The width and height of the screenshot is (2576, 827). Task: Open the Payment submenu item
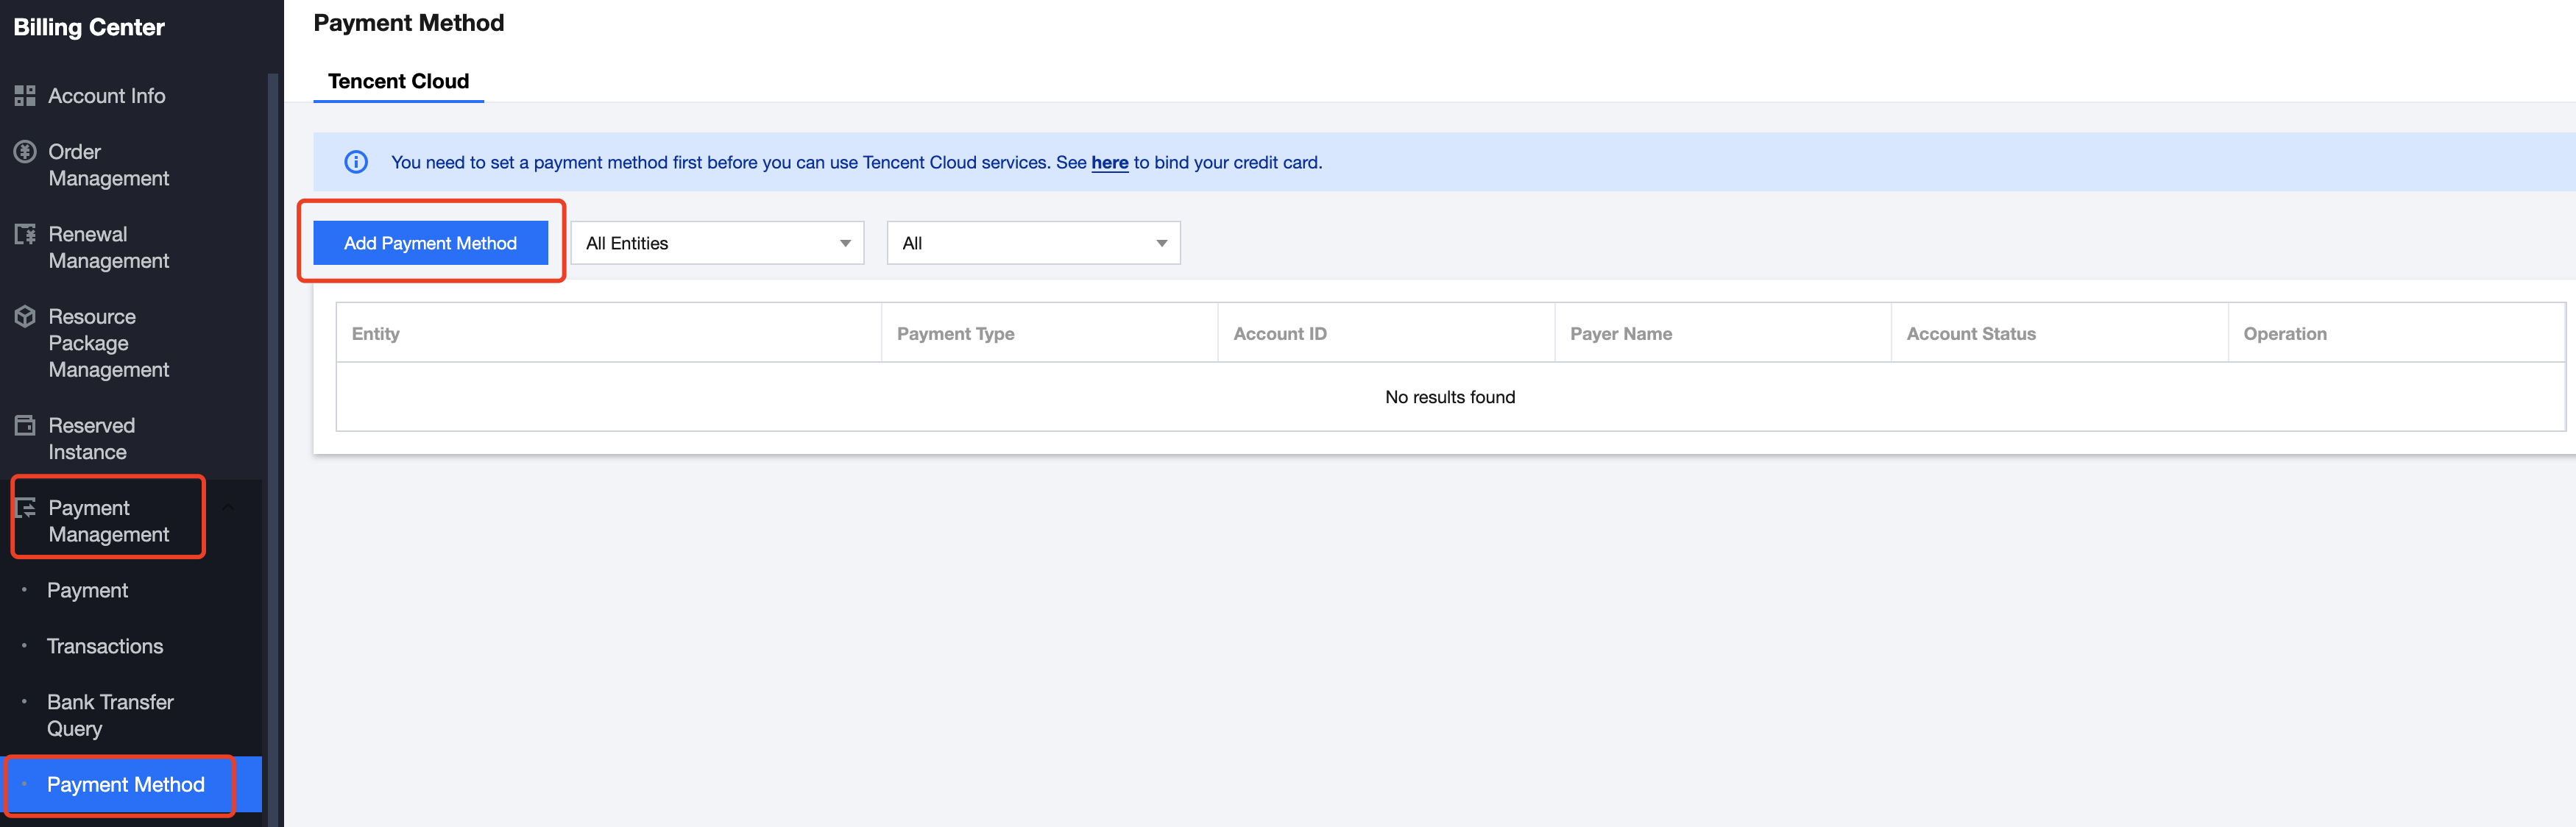(x=87, y=590)
